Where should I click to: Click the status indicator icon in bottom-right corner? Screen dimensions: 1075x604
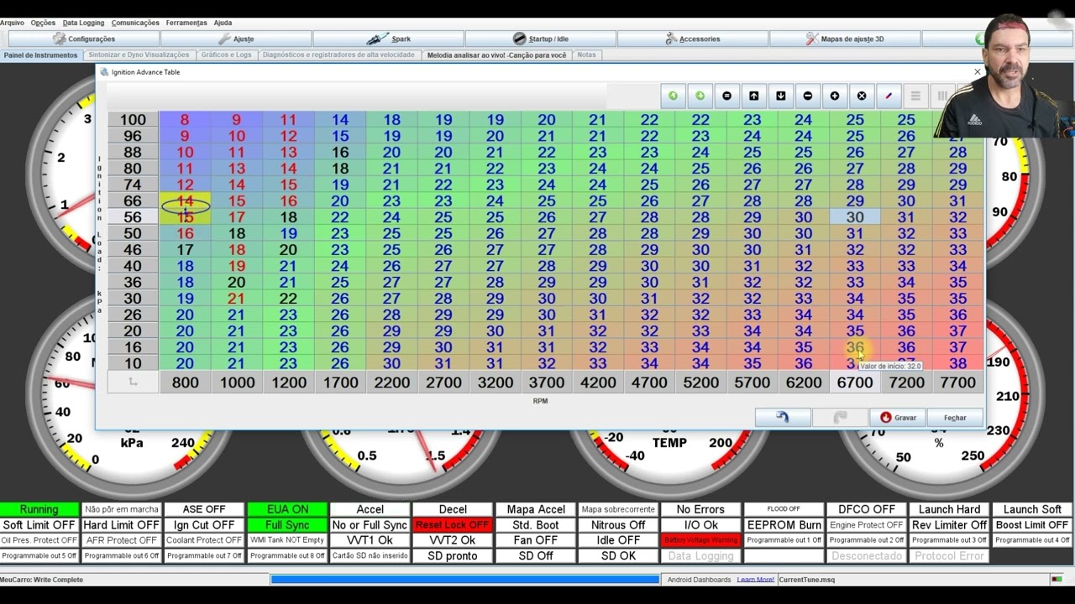[x=1057, y=579]
